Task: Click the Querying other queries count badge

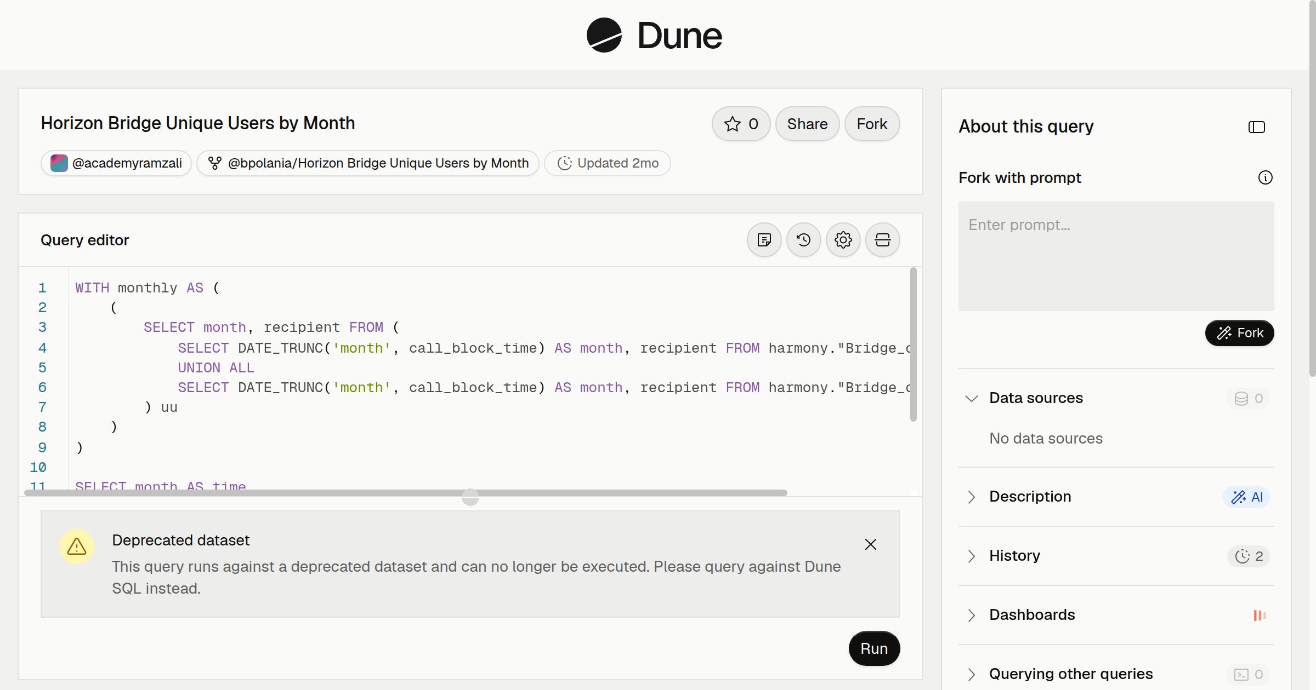Action: tap(1249, 675)
